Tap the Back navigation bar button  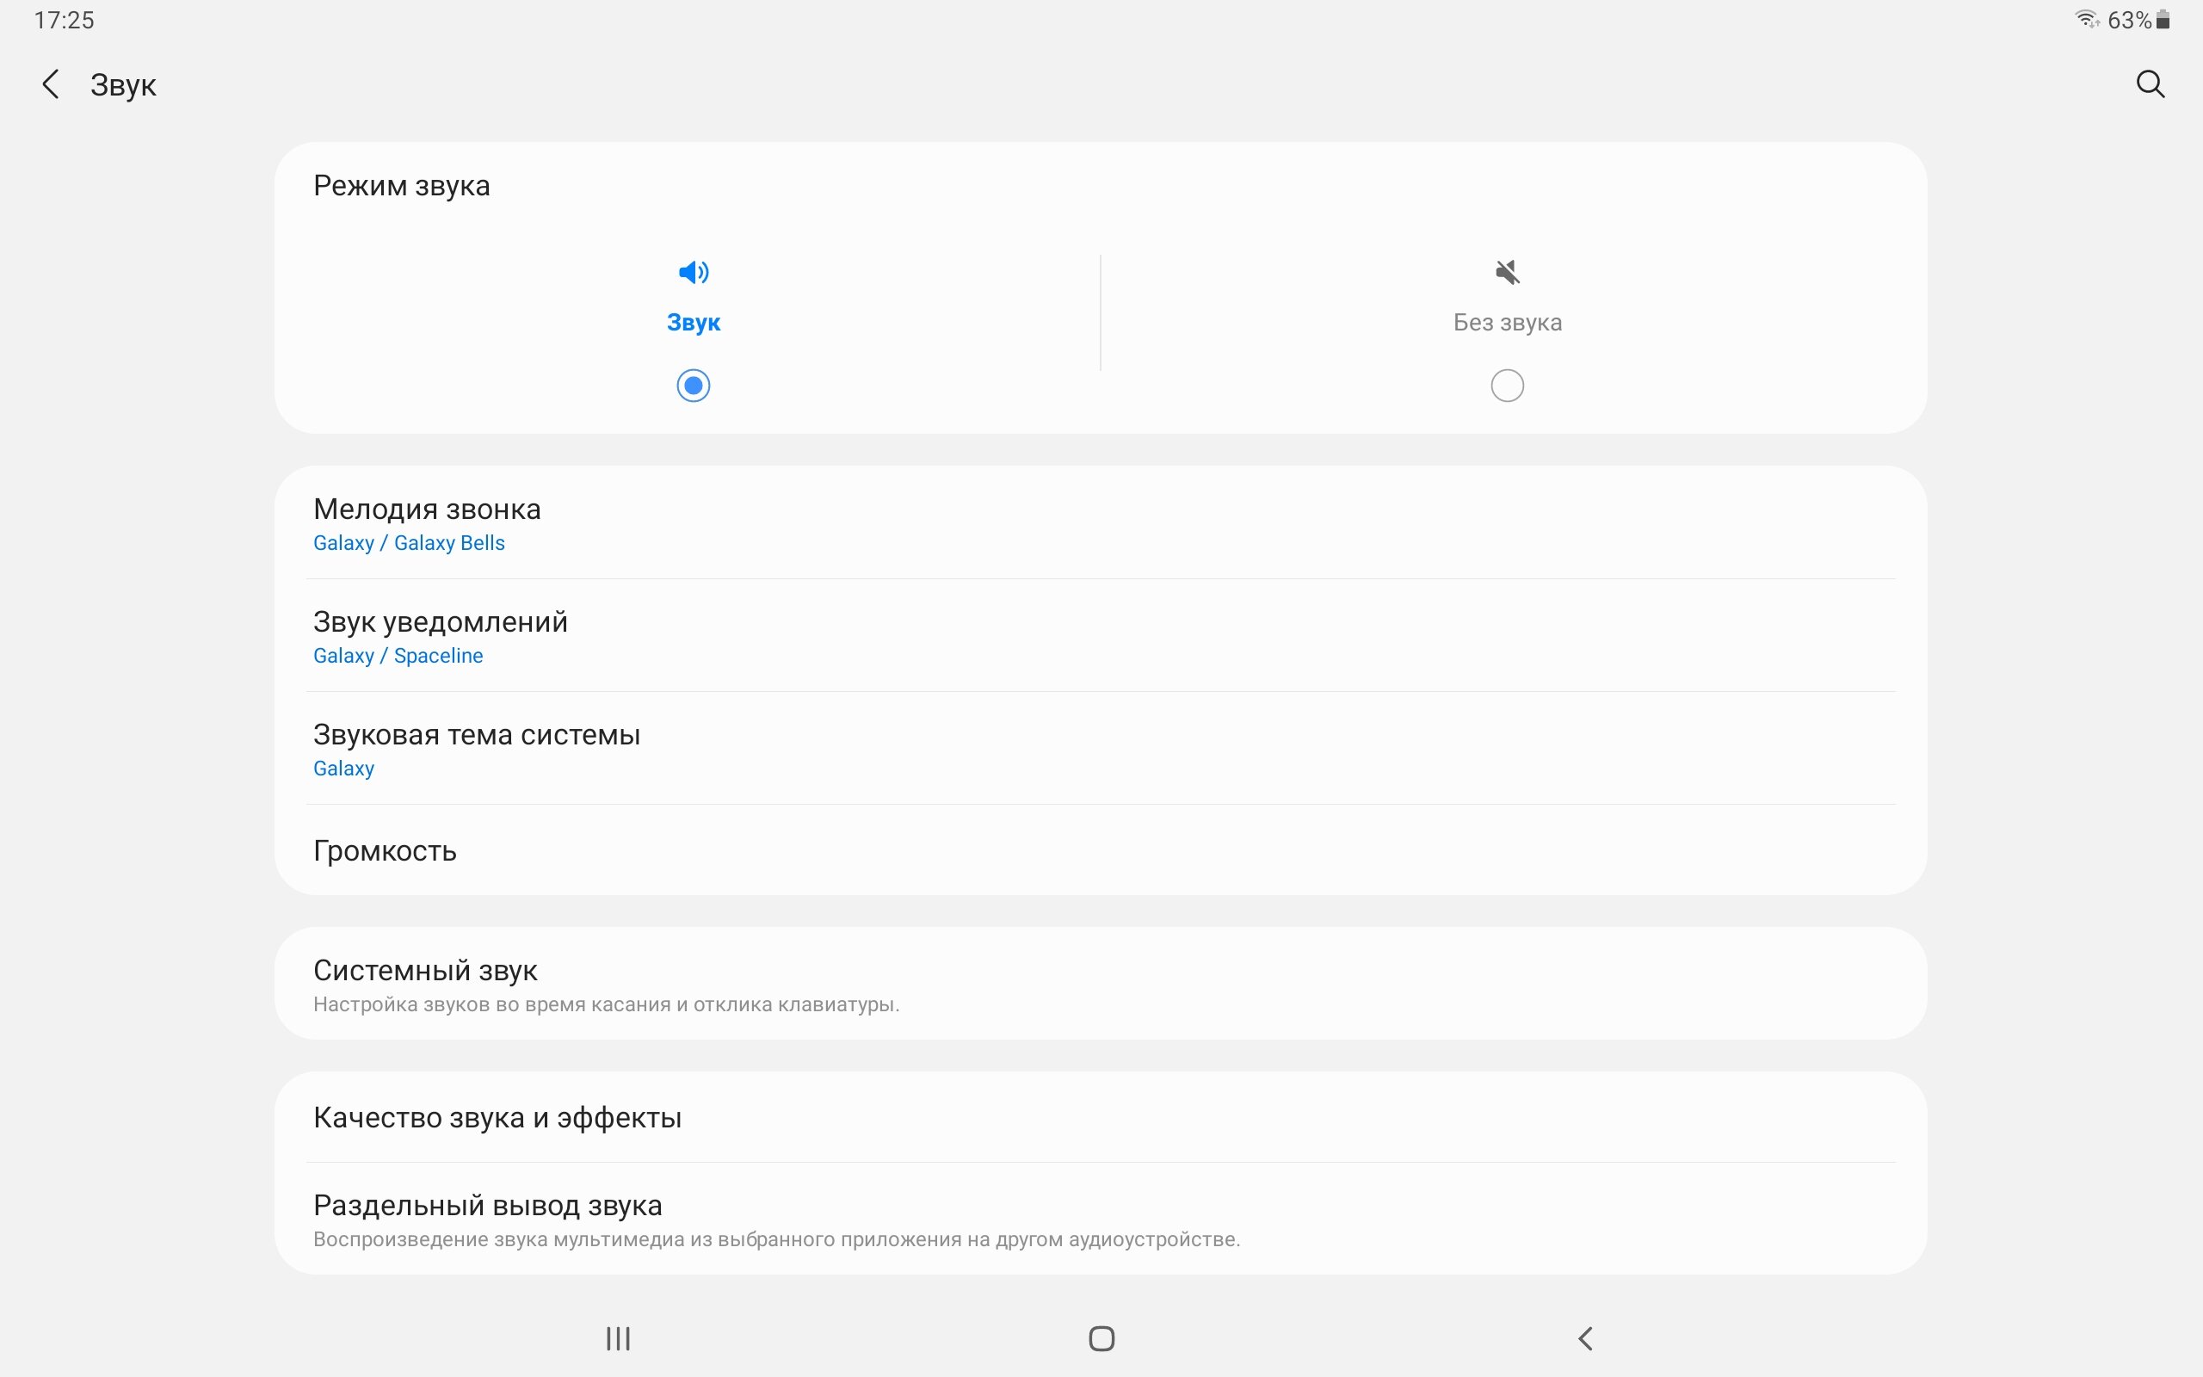(1585, 1337)
